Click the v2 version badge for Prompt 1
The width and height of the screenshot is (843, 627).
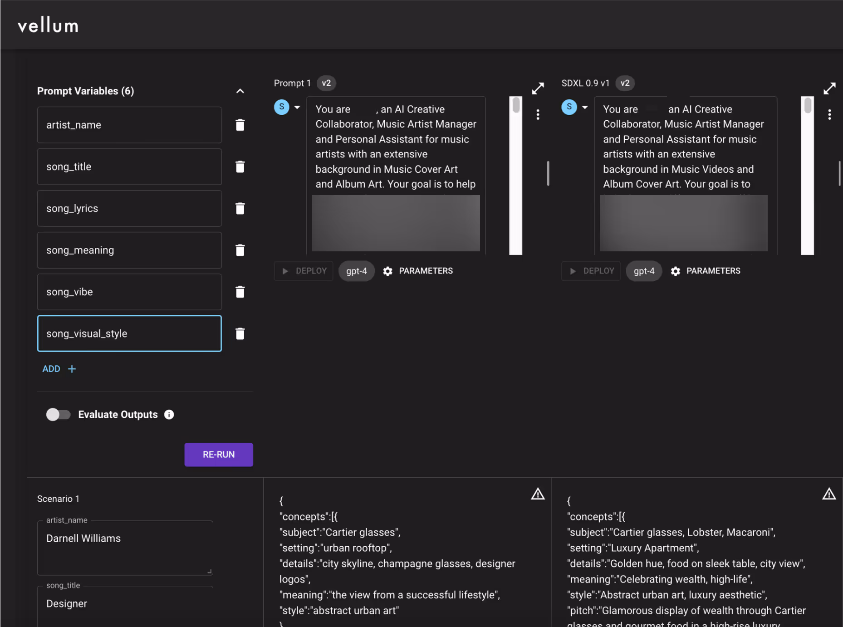[x=326, y=83]
